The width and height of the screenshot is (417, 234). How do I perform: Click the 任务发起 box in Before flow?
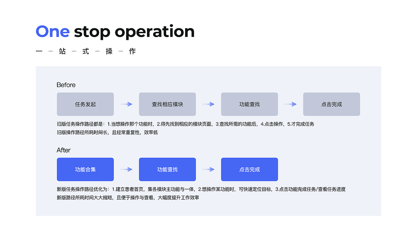pos(85,104)
